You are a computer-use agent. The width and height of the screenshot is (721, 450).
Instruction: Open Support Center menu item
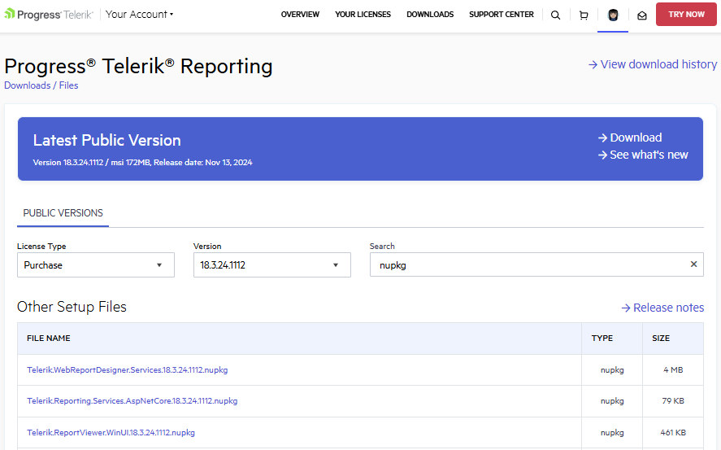502,15
